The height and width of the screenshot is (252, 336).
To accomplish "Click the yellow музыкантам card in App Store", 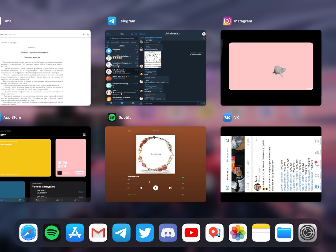I will [x=25, y=158].
